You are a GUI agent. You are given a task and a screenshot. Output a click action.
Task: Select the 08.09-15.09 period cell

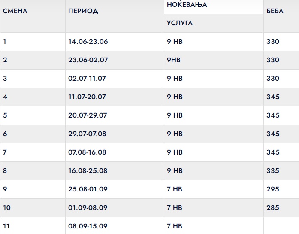88,226
